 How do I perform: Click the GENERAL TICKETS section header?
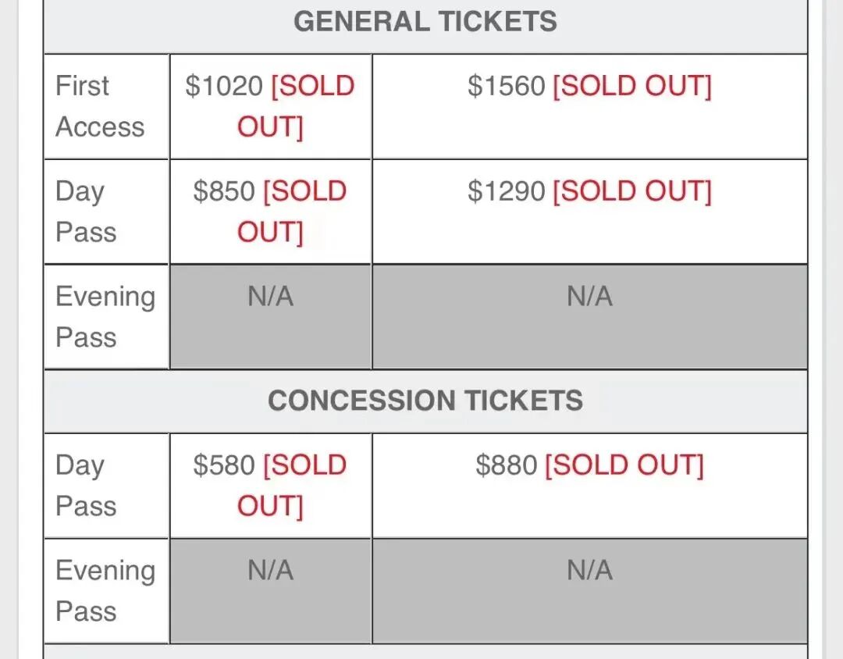tap(425, 21)
